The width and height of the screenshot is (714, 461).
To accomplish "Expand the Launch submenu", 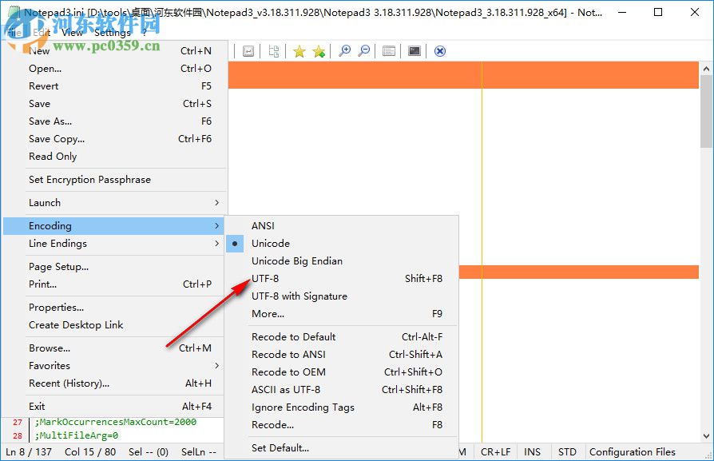I will 113,203.
